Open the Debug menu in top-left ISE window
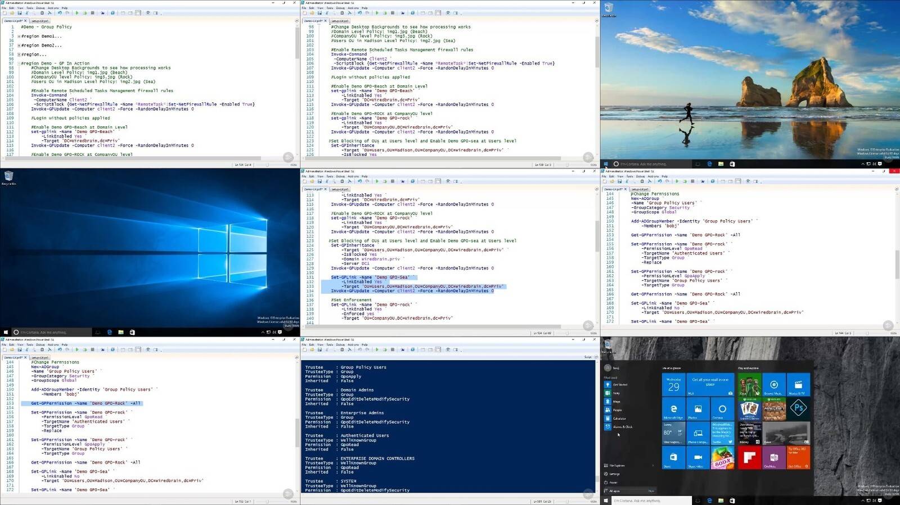Viewport: 900px width, 505px height. coord(40,8)
